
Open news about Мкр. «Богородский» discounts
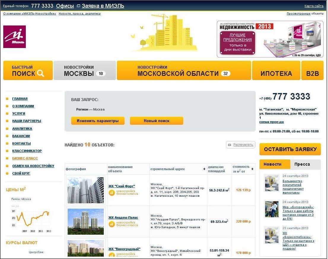[x=298, y=213]
